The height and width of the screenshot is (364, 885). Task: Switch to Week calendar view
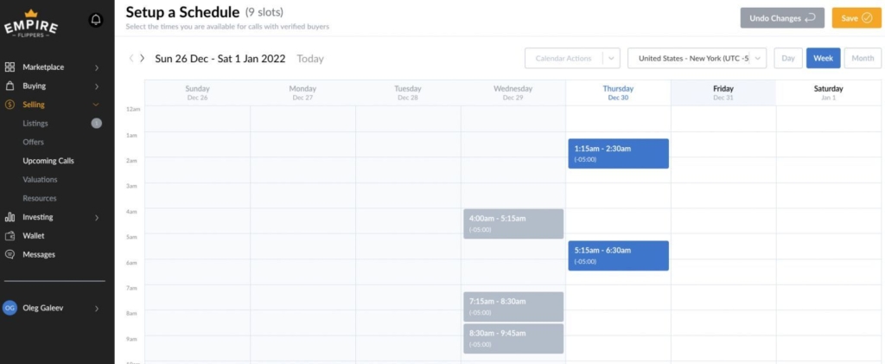823,58
